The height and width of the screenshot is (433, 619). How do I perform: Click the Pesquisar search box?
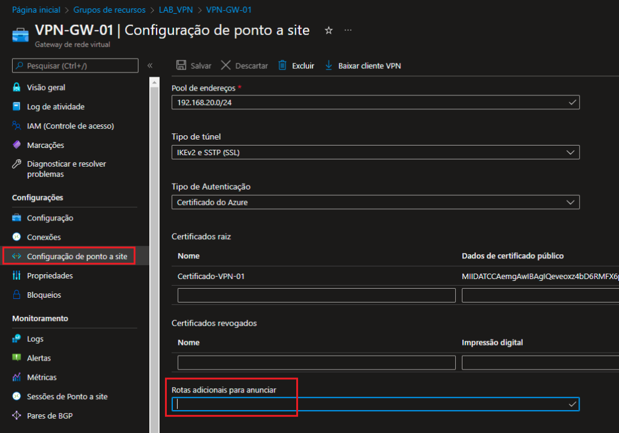coord(76,66)
